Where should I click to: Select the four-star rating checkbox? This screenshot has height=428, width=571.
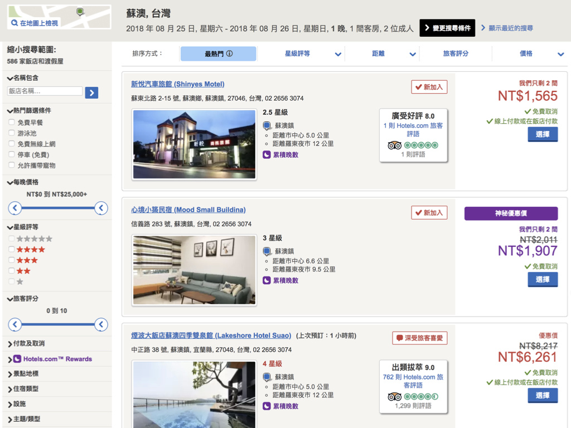[12, 249]
